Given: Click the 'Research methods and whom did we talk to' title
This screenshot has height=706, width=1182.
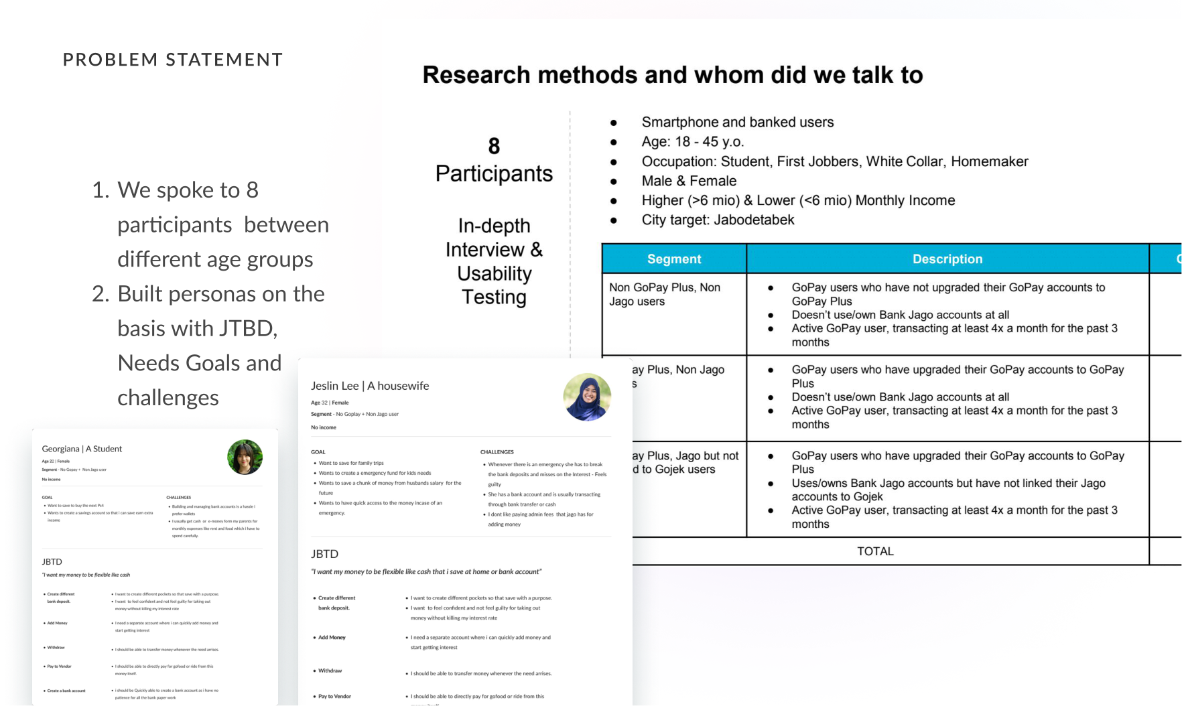Looking at the screenshot, I should coord(673,75).
